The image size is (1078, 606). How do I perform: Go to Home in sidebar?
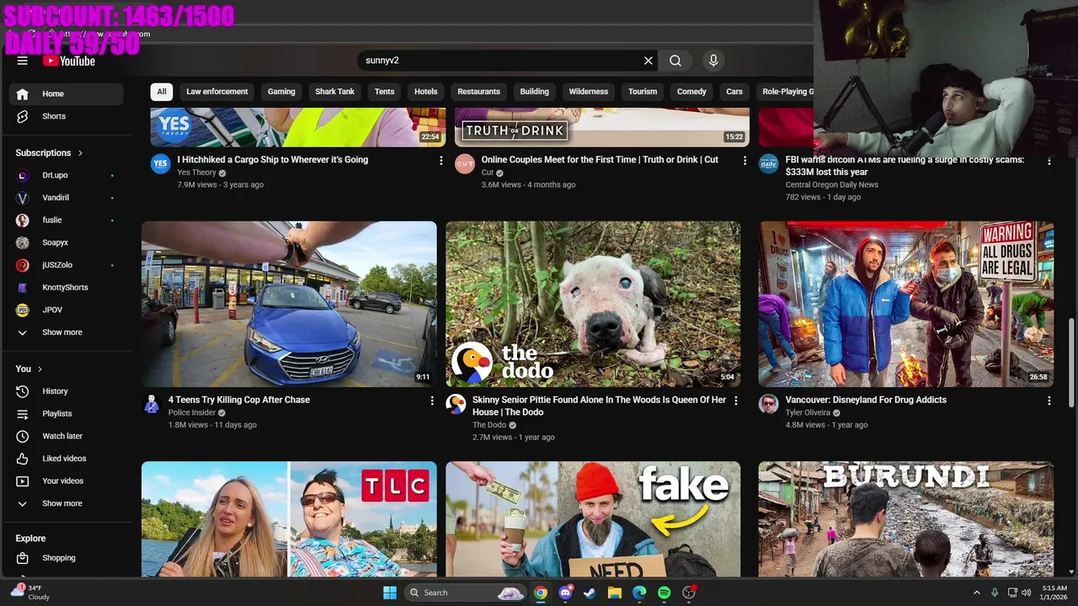66,93
